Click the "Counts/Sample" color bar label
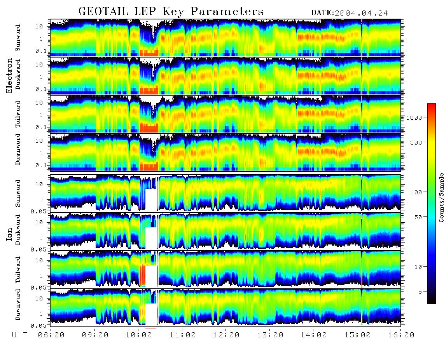The height and width of the screenshot is (342, 444). 441,197
